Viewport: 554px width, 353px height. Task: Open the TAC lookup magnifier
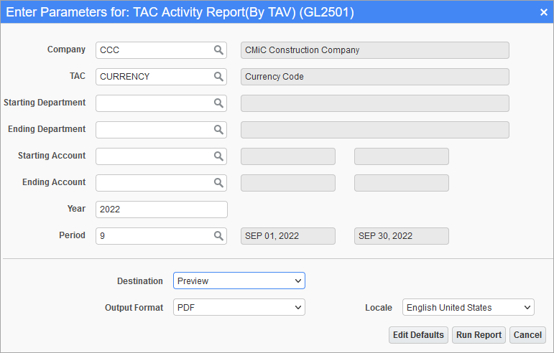tap(218, 77)
